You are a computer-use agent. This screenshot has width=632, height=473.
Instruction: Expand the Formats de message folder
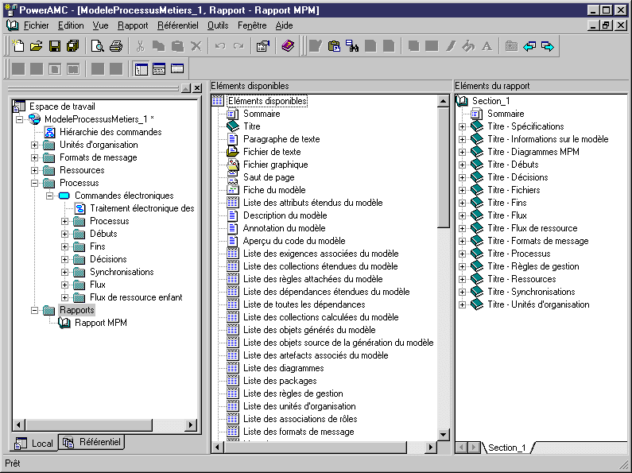[x=35, y=157]
